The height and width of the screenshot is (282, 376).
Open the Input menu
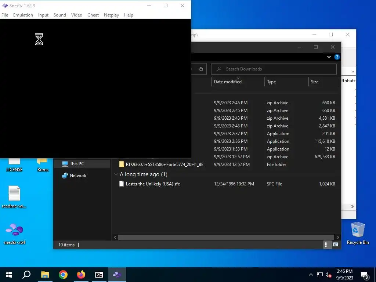point(43,15)
